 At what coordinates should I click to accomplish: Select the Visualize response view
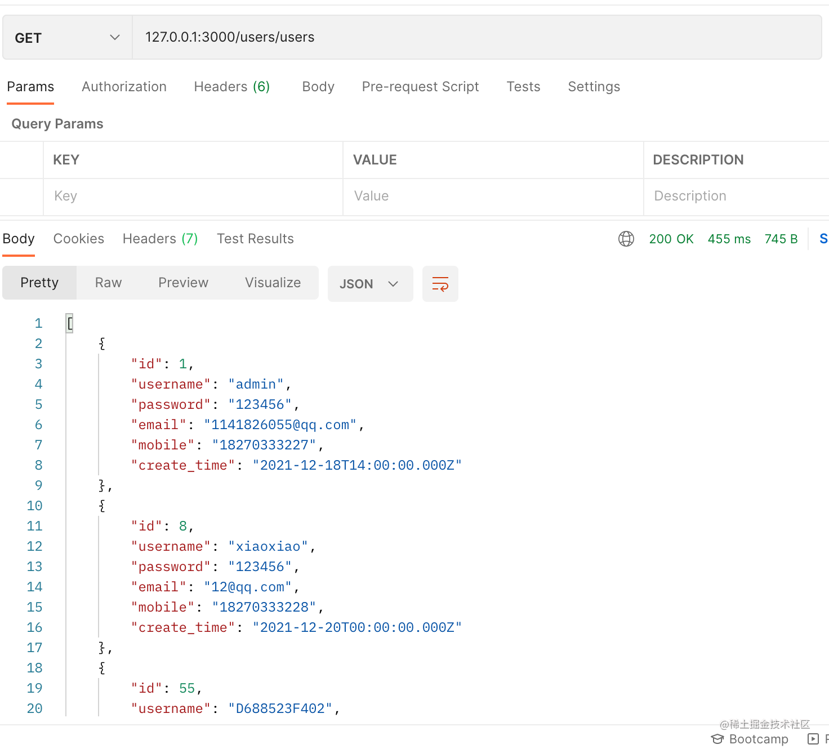coord(273,283)
